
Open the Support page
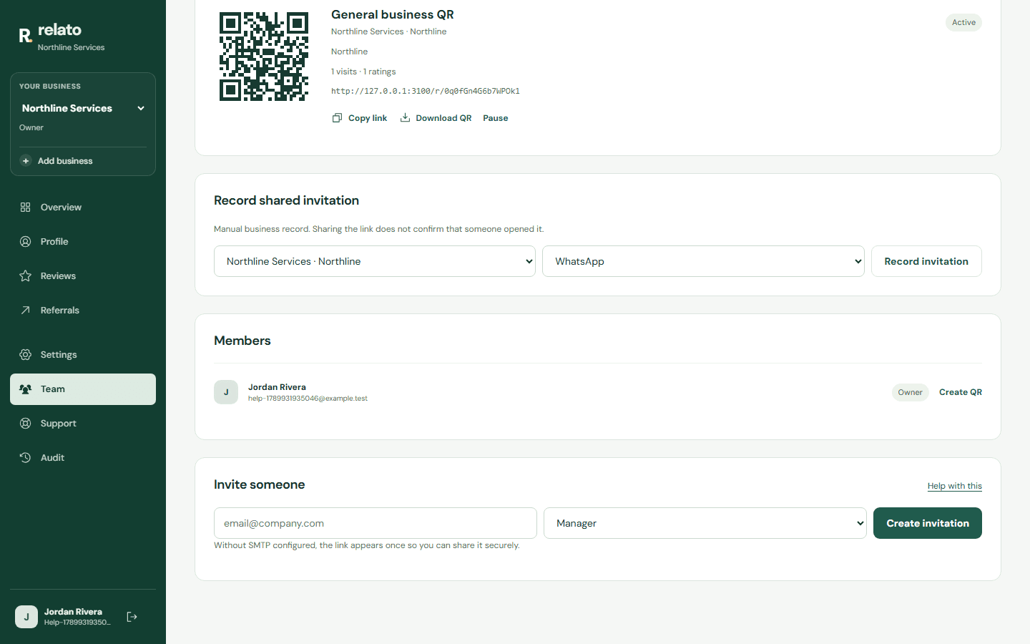83,424
